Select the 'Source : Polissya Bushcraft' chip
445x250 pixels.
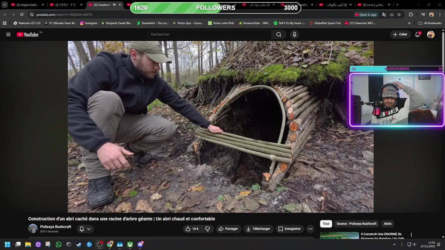click(x=356, y=224)
